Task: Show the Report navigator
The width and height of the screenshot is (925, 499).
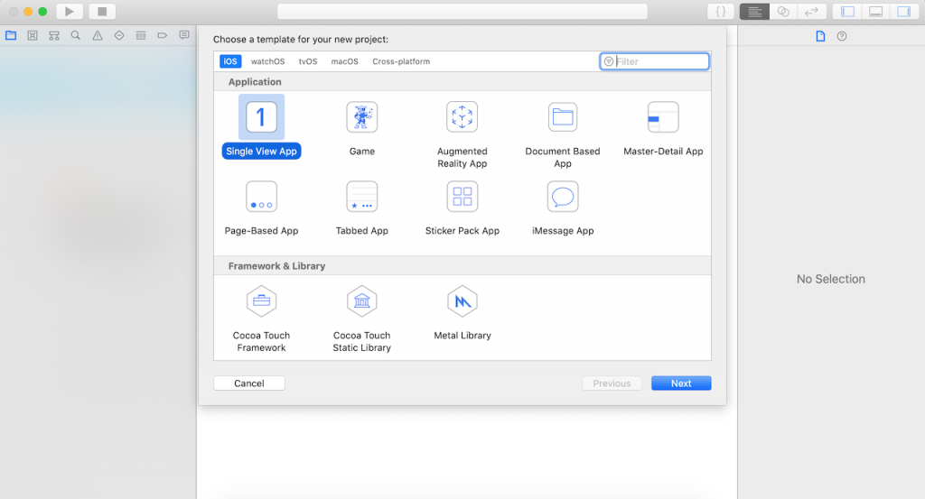Action: pyautogui.click(x=184, y=35)
